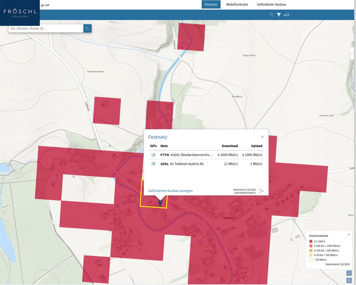This screenshot has height=285, width=356.
Task: Select the Festnetz tab
Action: [211, 4]
